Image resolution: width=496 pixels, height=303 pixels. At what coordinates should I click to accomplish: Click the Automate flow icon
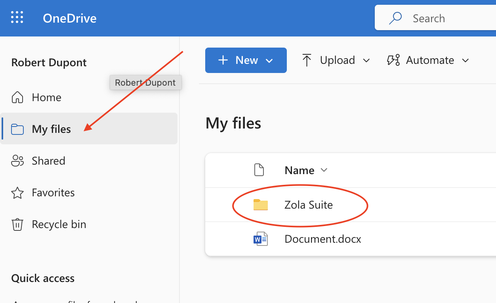[x=393, y=60]
